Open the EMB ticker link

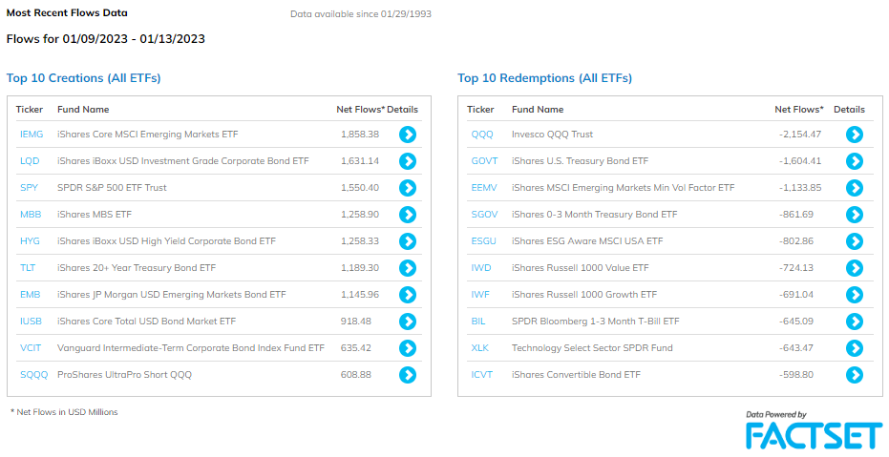click(x=30, y=295)
